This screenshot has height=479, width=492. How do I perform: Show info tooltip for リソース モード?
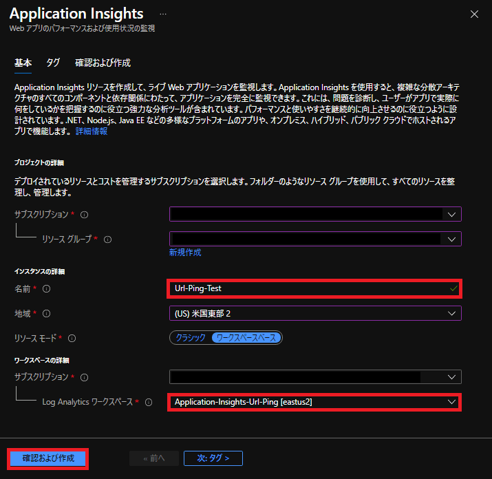(x=72, y=339)
